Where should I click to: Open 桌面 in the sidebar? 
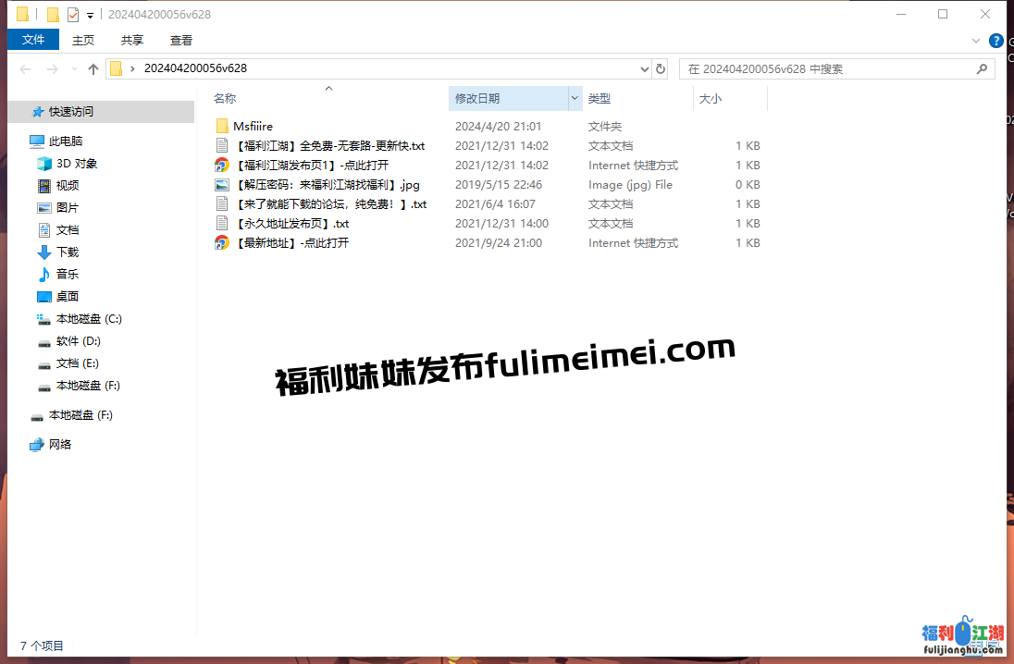click(68, 296)
